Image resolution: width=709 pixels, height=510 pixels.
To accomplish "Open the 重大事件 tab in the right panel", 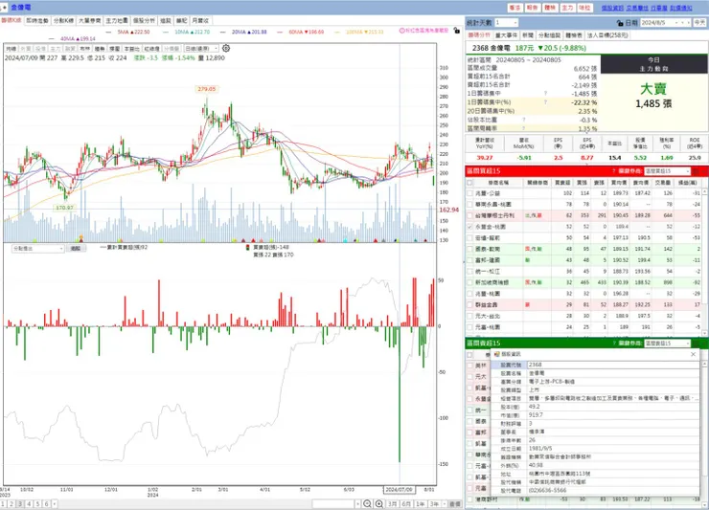I will coord(506,34).
